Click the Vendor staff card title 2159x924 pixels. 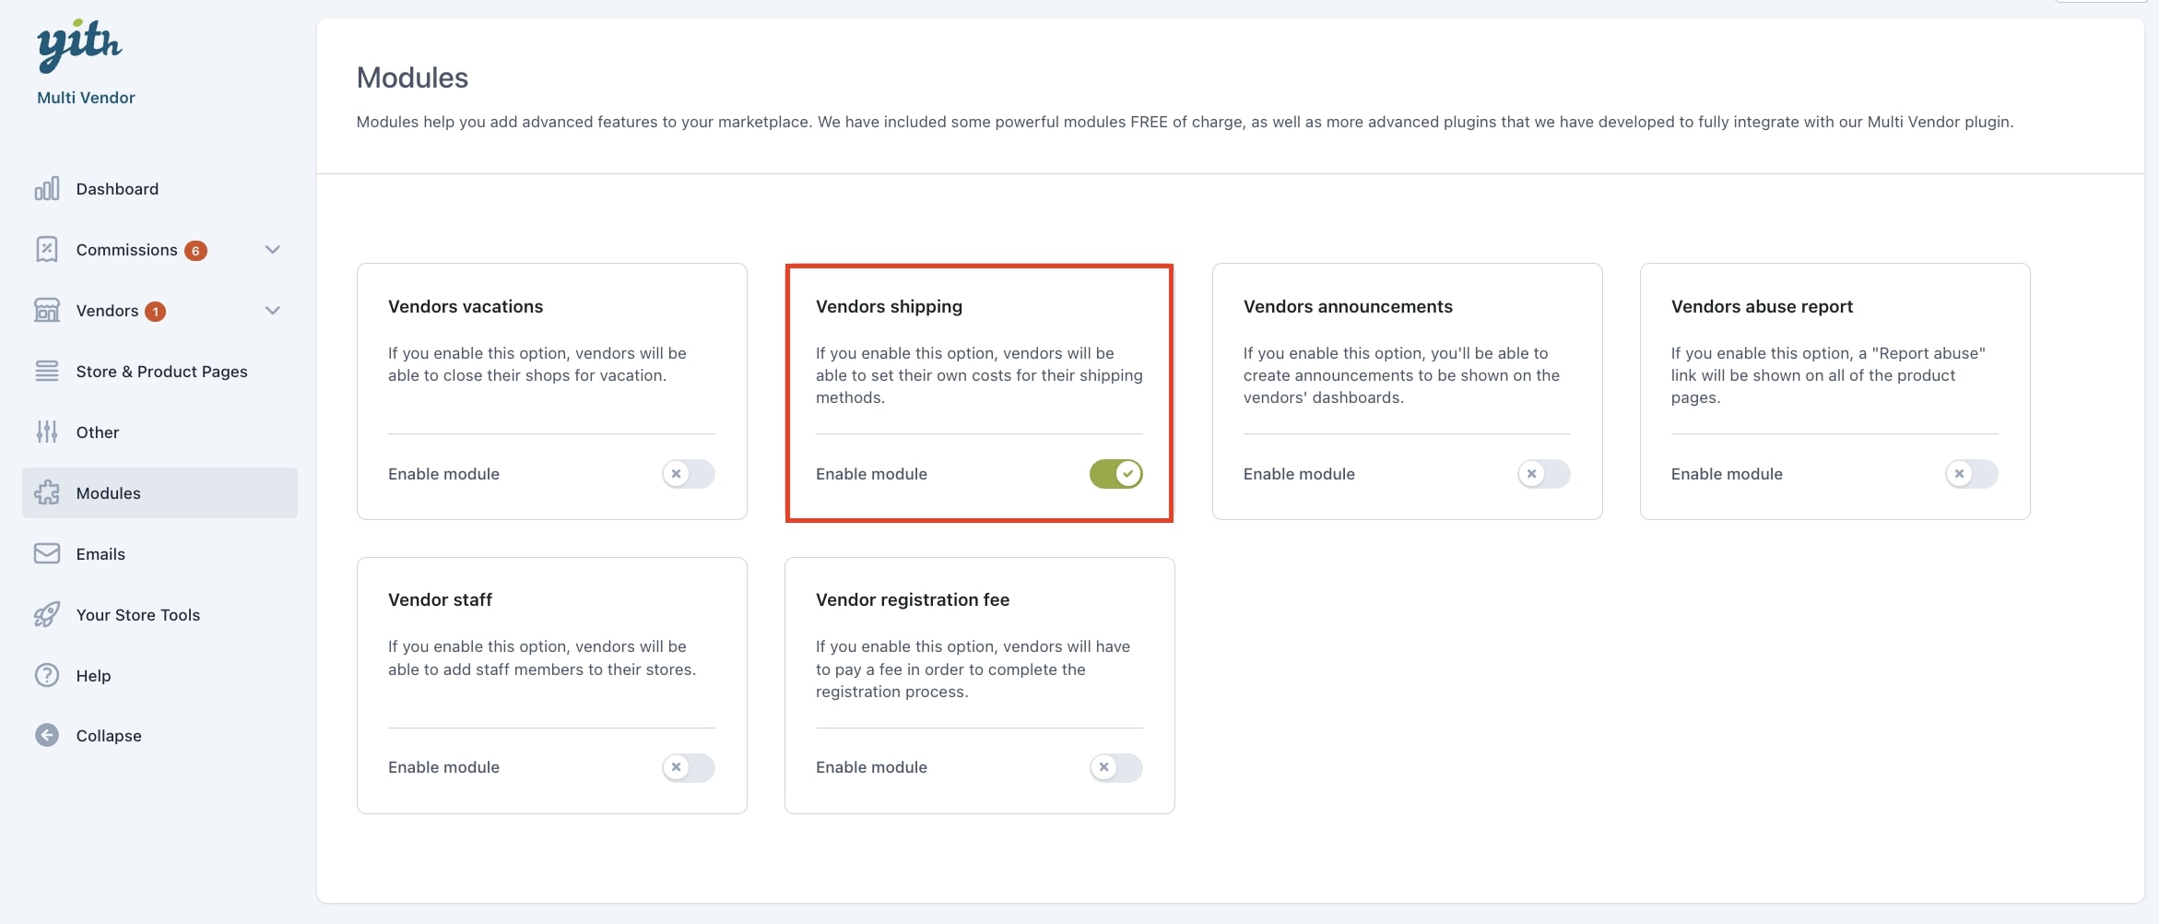pyautogui.click(x=440, y=600)
